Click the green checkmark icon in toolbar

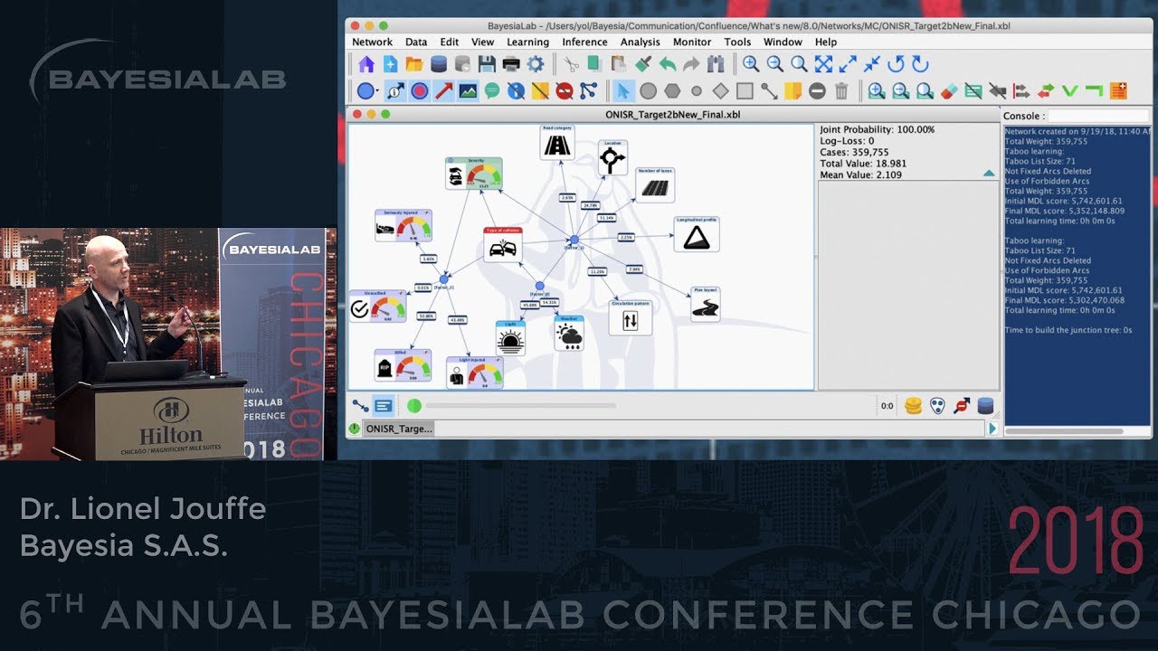1070,90
